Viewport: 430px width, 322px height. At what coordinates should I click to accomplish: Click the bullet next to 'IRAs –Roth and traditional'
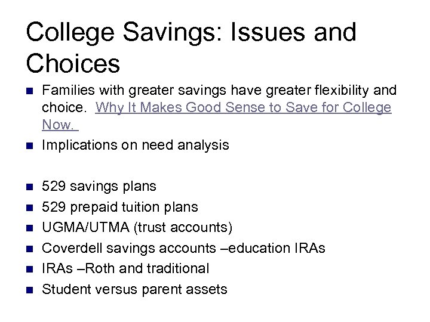28,270
